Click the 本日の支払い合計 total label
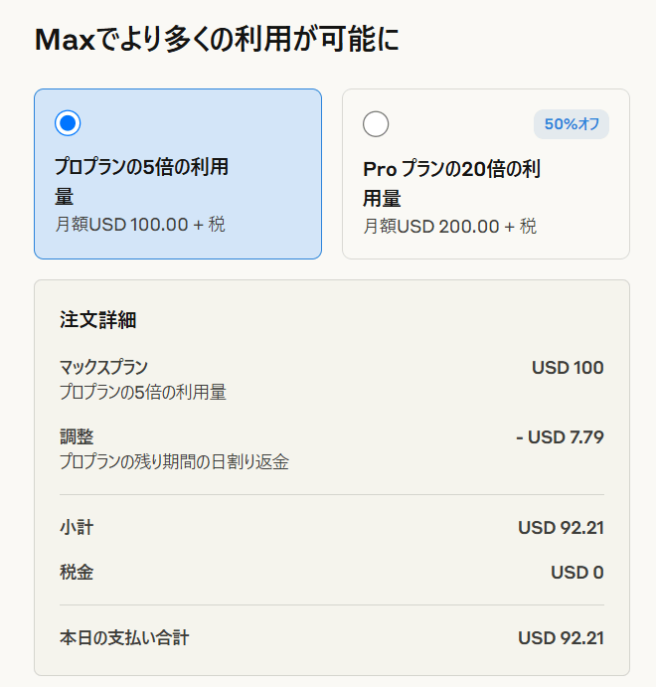 (x=124, y=638)
